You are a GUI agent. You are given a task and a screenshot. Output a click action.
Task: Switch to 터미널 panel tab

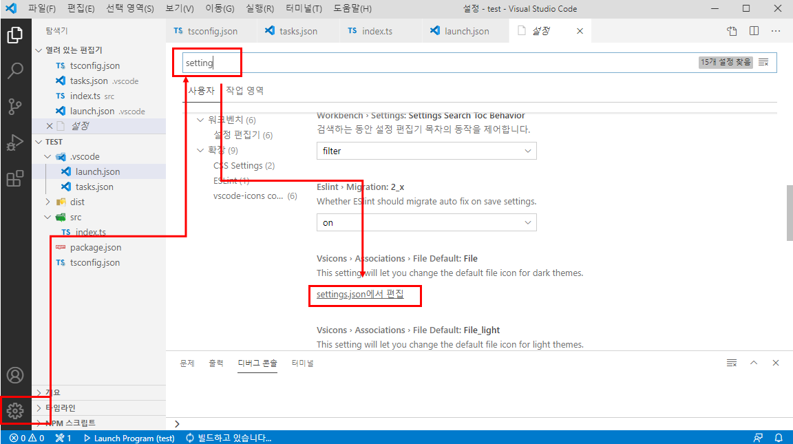[302, 363]
